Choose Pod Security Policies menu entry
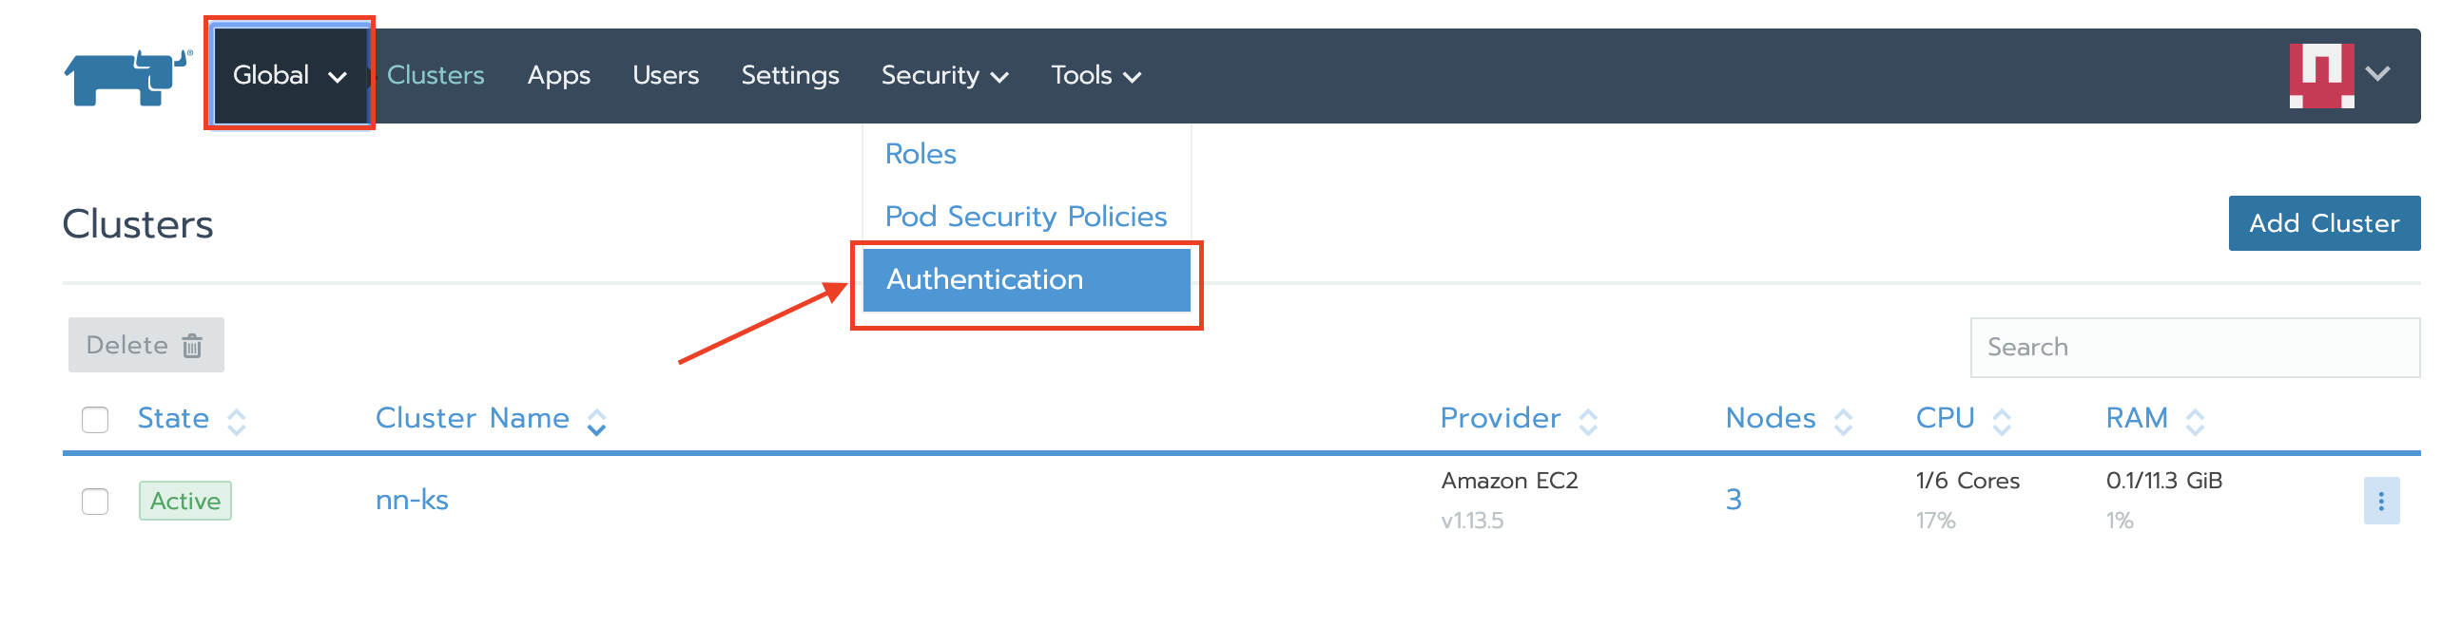 [x=1025, y=217]
